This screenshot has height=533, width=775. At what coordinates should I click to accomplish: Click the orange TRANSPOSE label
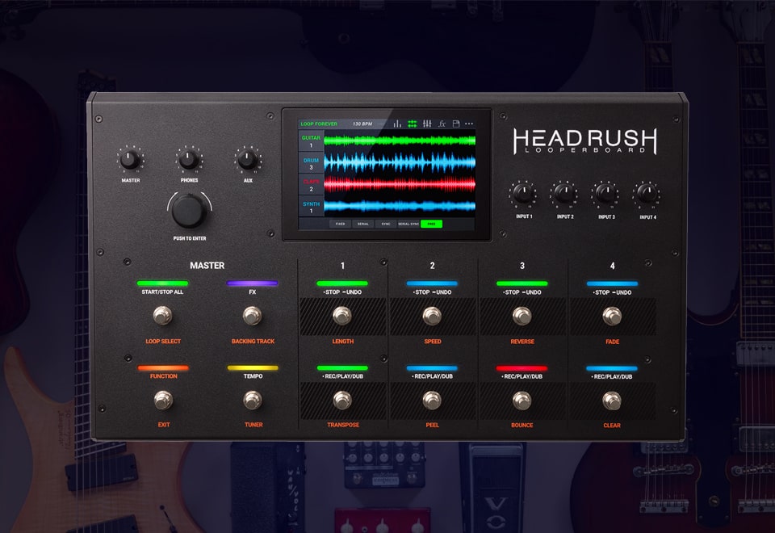click(343, 425)
